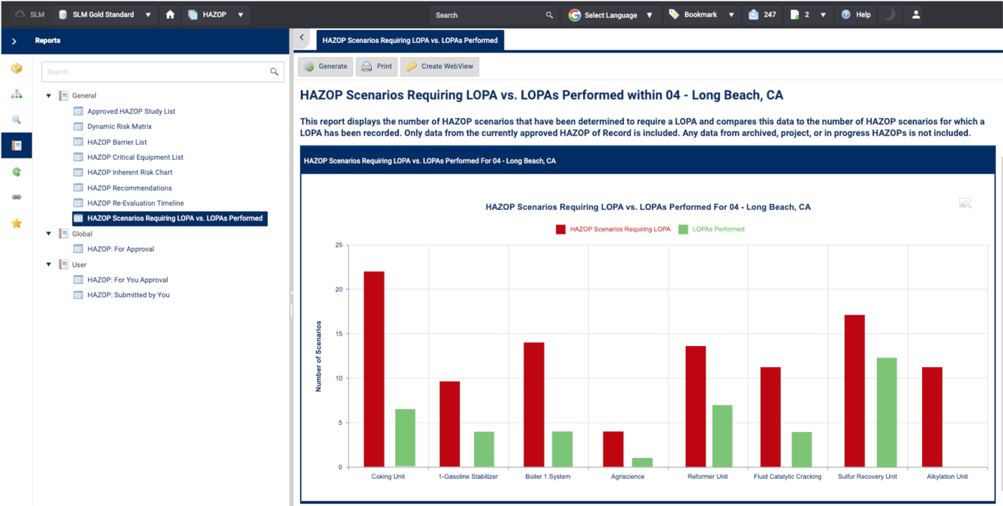Viewport: 1003px width, 506px height.
Task: Open the Dynamic Risk Matrix report
Action: click(x=119, y=127)
